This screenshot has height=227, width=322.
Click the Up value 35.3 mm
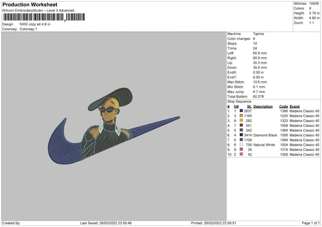260,63
